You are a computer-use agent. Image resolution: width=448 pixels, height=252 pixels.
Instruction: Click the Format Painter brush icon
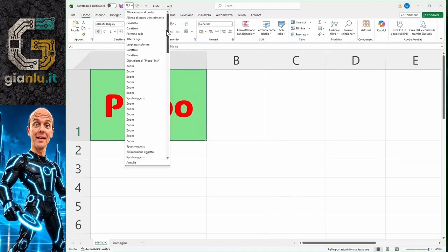point(83,34)
